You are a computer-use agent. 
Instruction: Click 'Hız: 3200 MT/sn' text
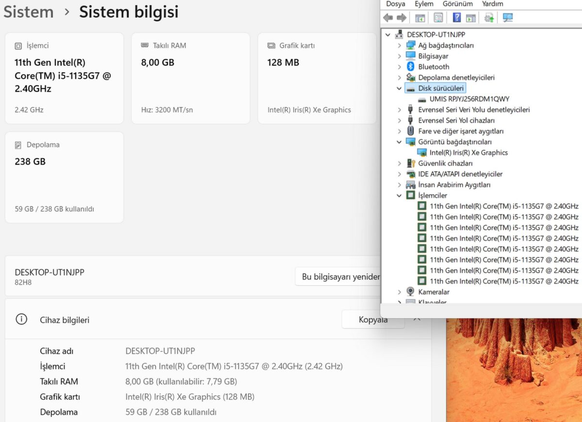(167, 110)
